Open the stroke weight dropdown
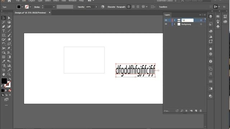The image size is (230, 129). (54, 7)
